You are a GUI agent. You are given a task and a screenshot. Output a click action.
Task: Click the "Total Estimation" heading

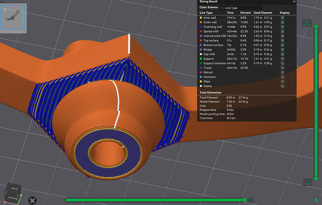click(x=210, y=92)
